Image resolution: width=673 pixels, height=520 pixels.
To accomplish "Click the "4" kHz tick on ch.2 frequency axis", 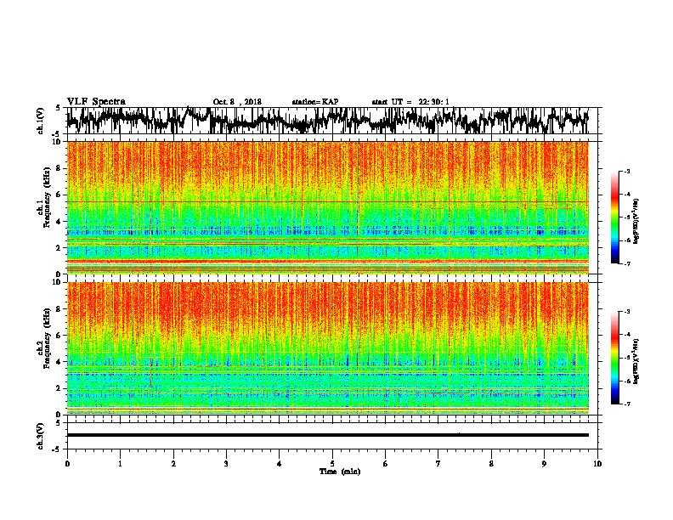I will [x=59, y=362].
